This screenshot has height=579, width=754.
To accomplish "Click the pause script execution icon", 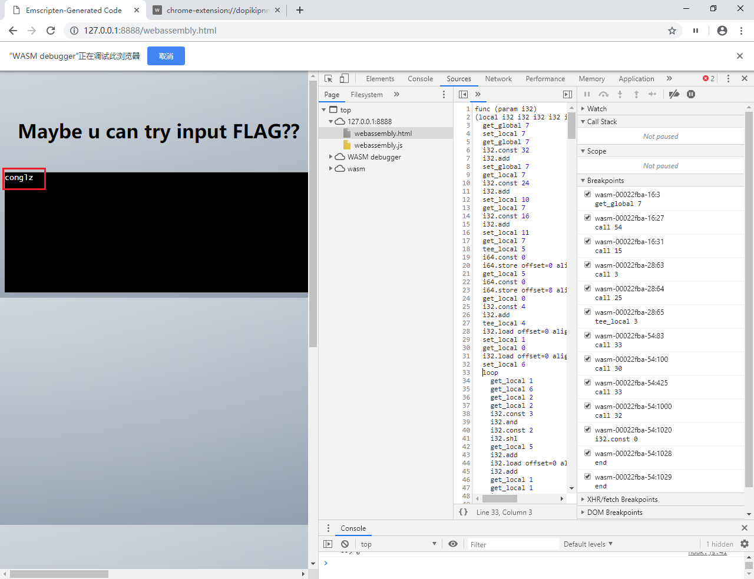I will point(587,94).
